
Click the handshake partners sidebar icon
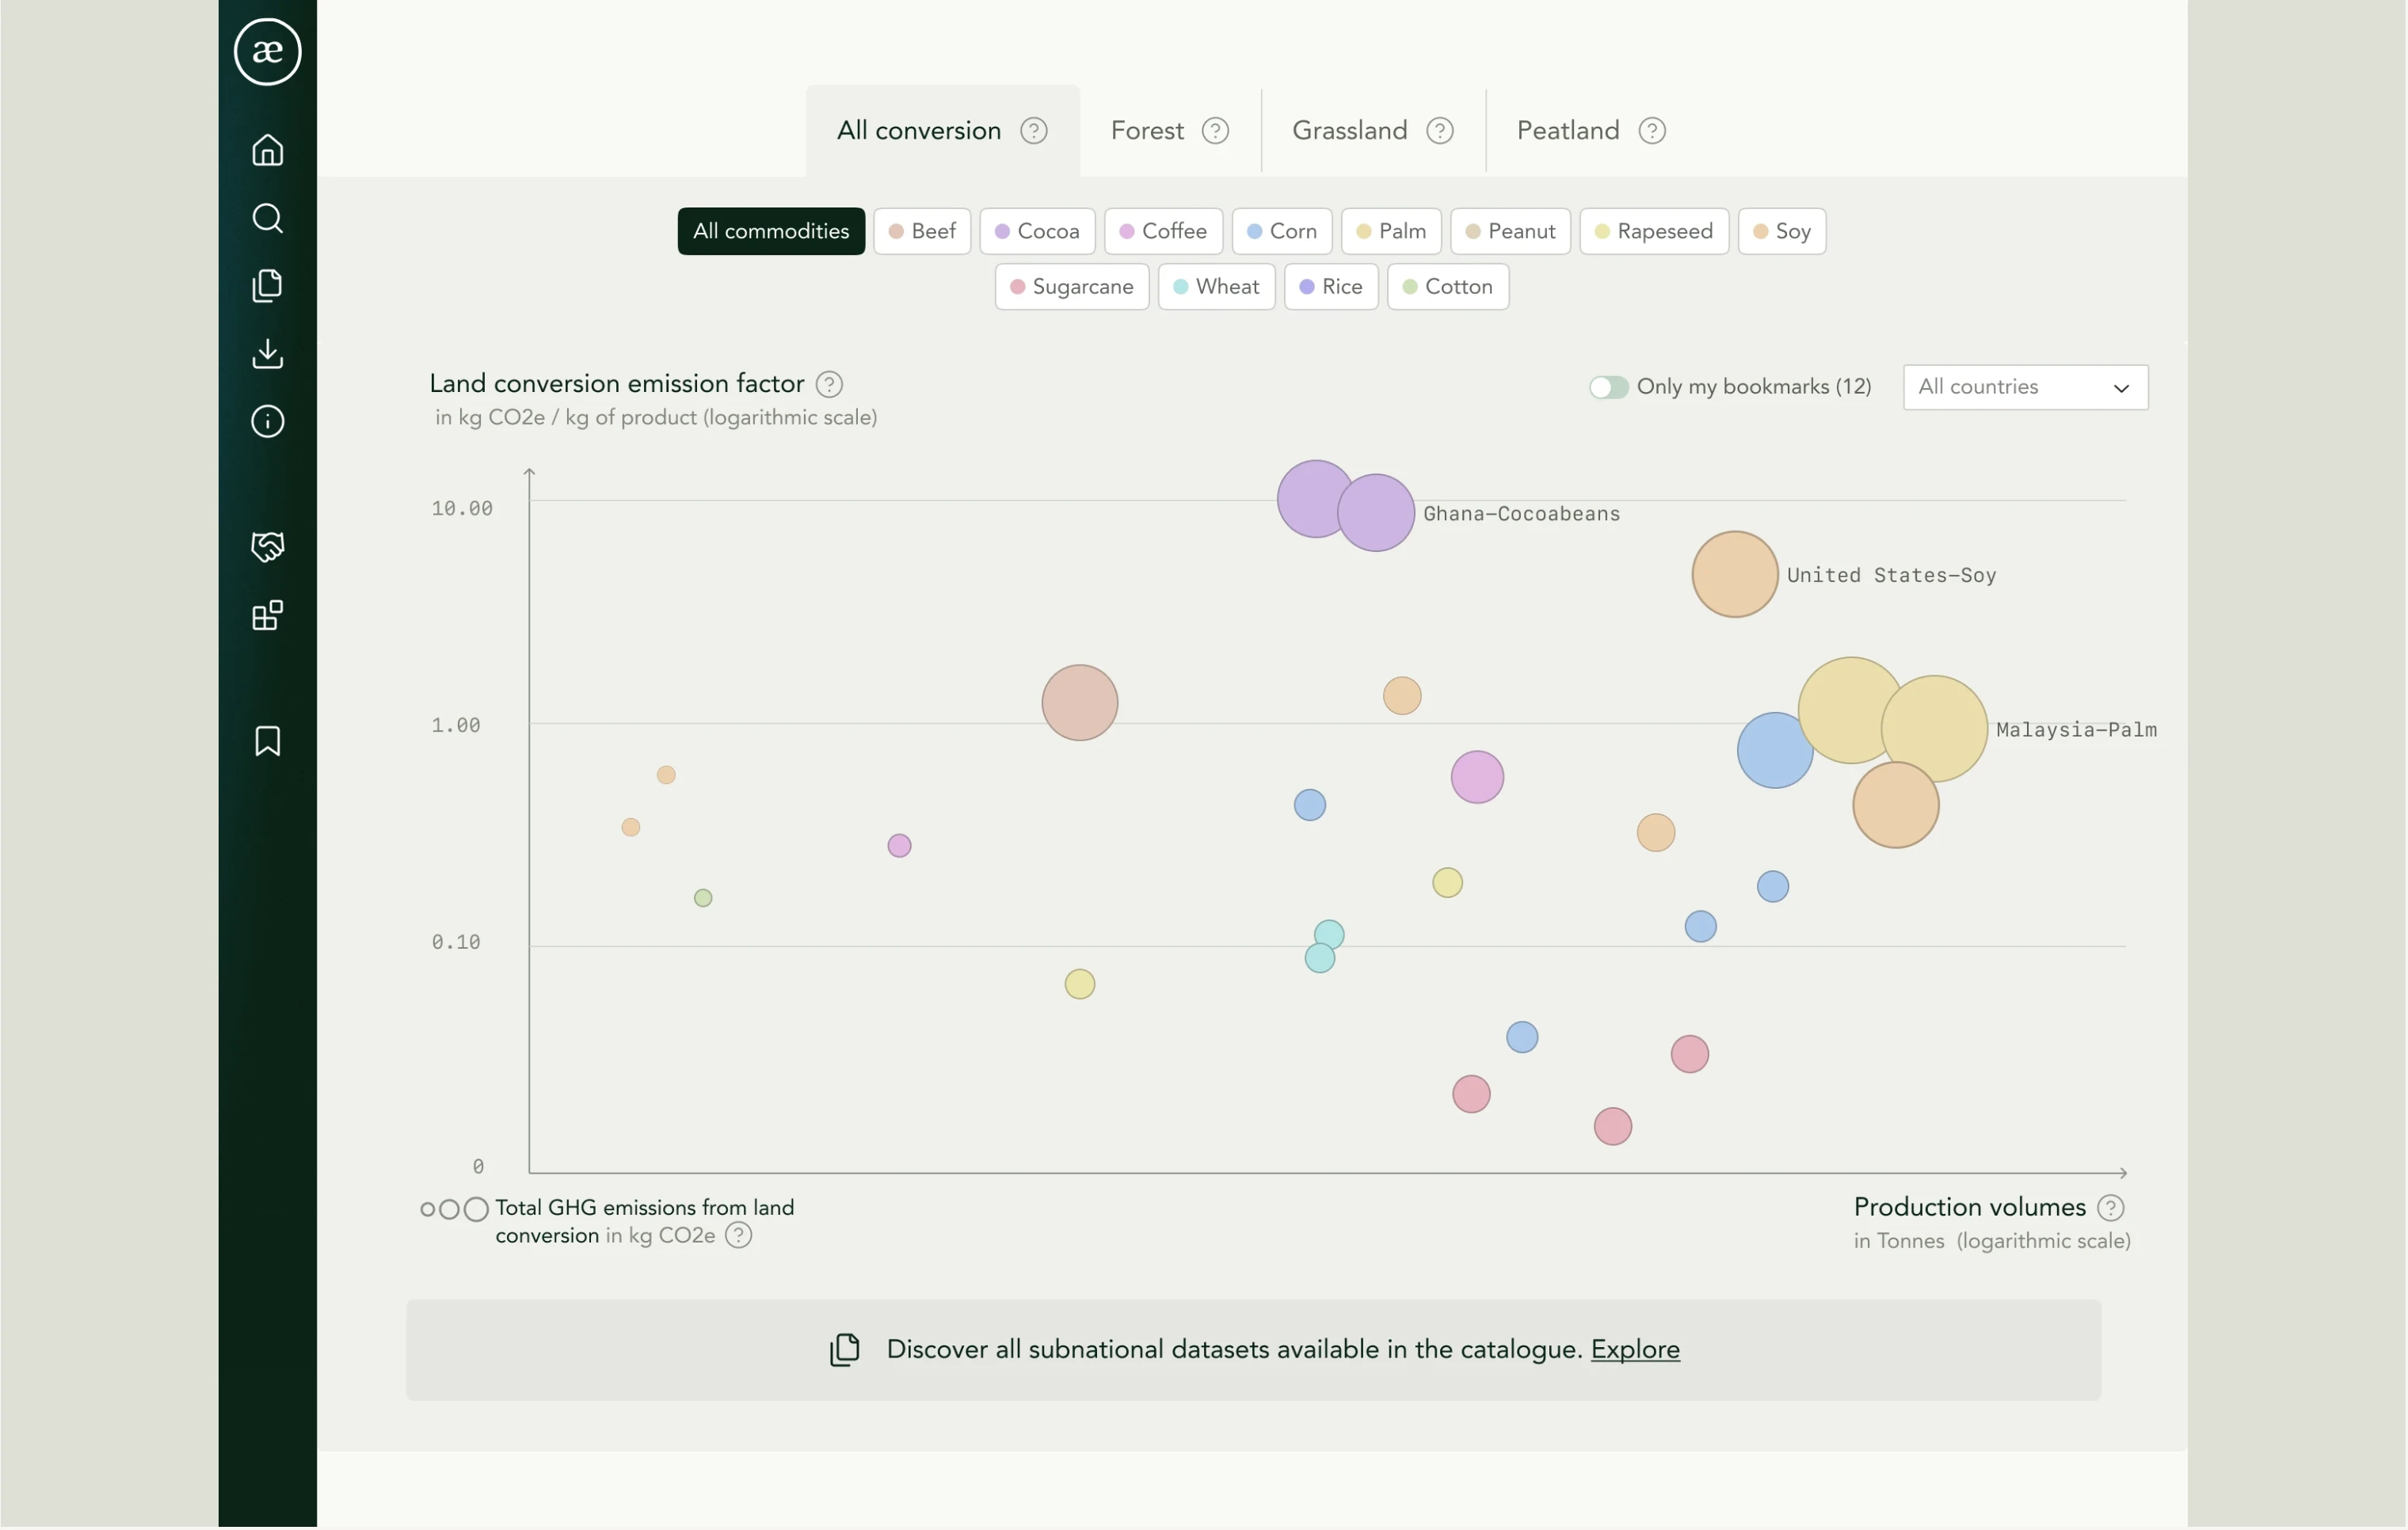point(267,547)
